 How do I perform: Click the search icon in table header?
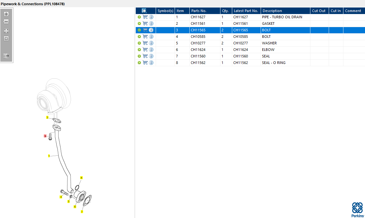144,11
